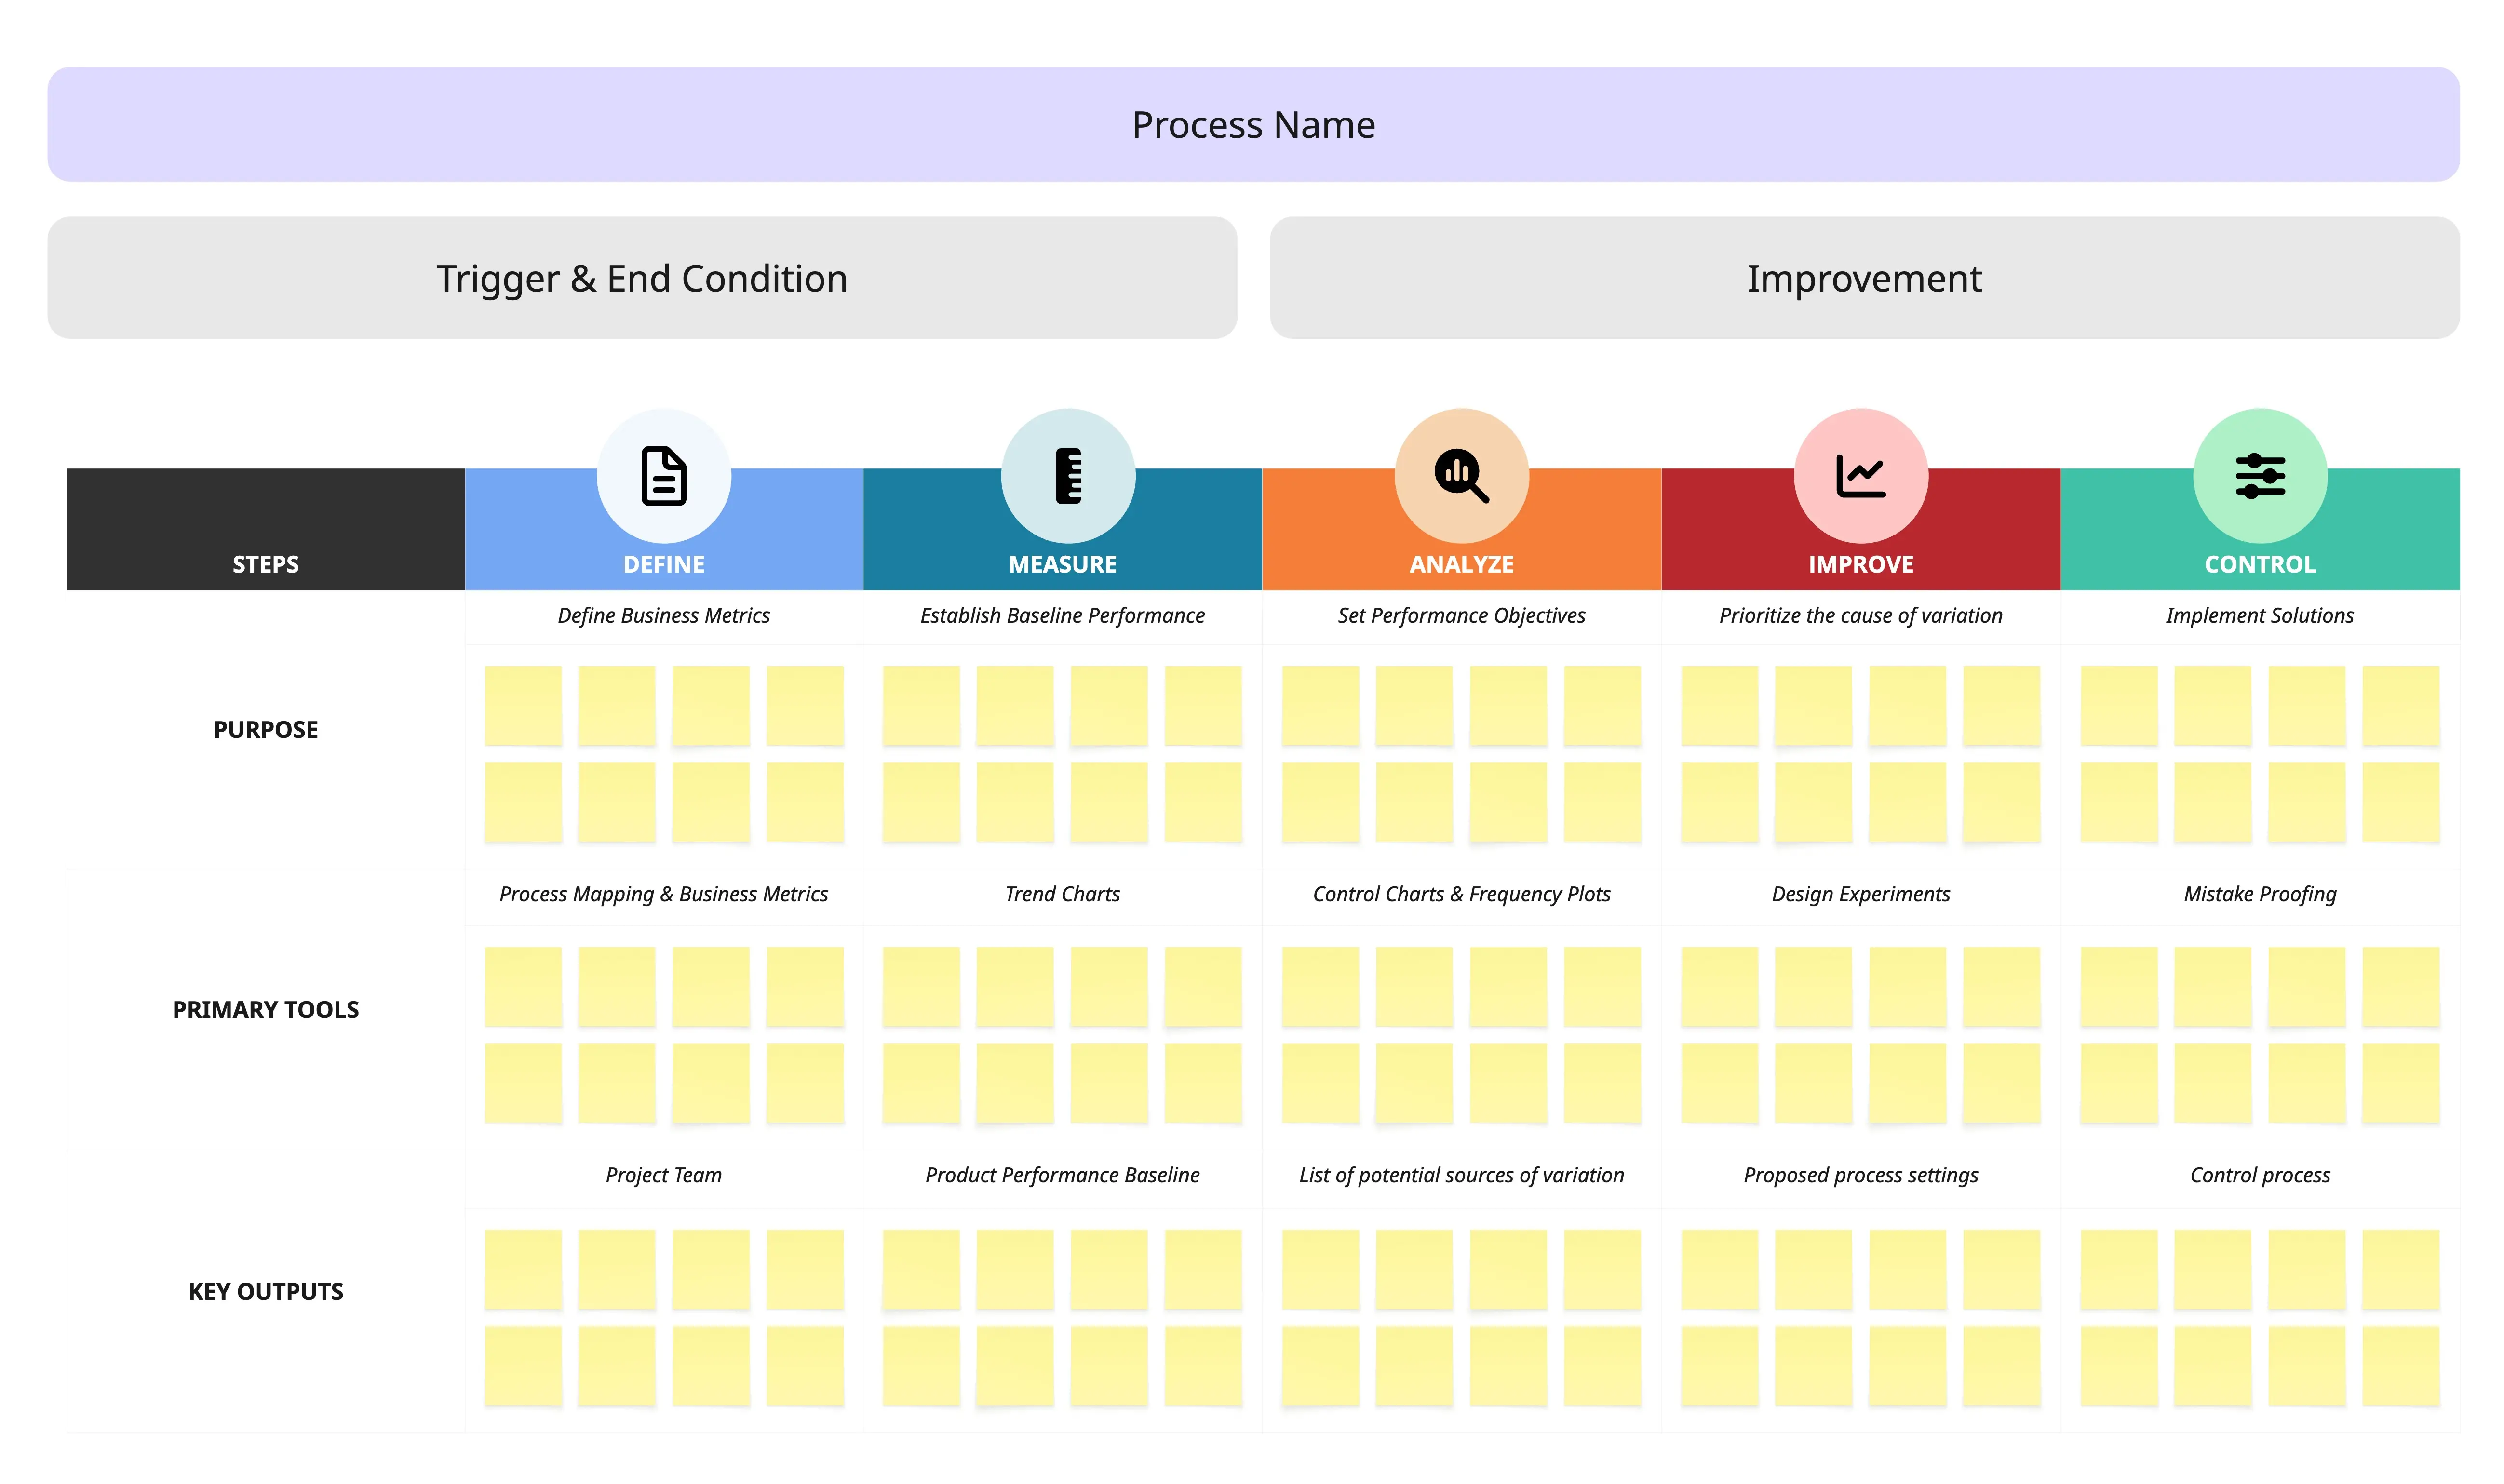Select the Trigger & End Condition box
This screenshot has height=1484, width=2504.
(x=642, y=278)
